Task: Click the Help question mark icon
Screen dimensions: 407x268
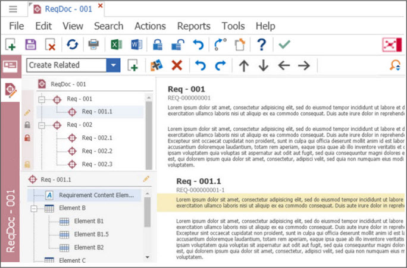Action: pos(261,45)
